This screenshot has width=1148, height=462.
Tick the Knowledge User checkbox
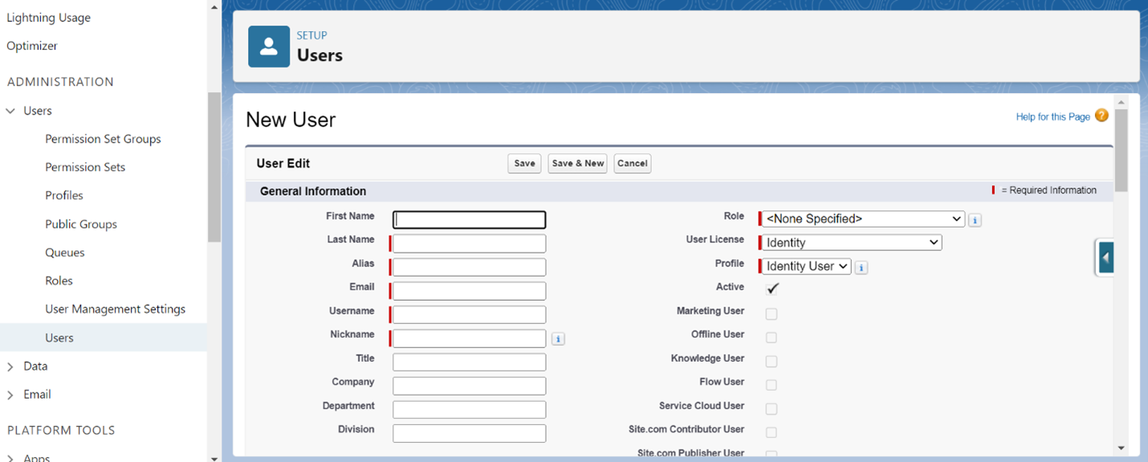771,361
